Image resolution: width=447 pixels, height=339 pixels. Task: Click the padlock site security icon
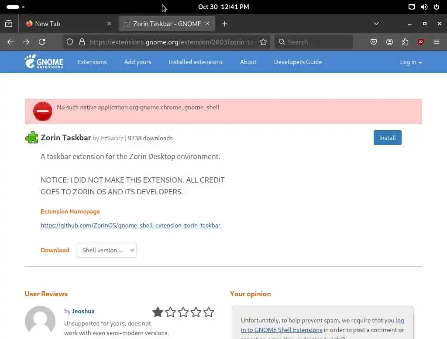(82, 42)
